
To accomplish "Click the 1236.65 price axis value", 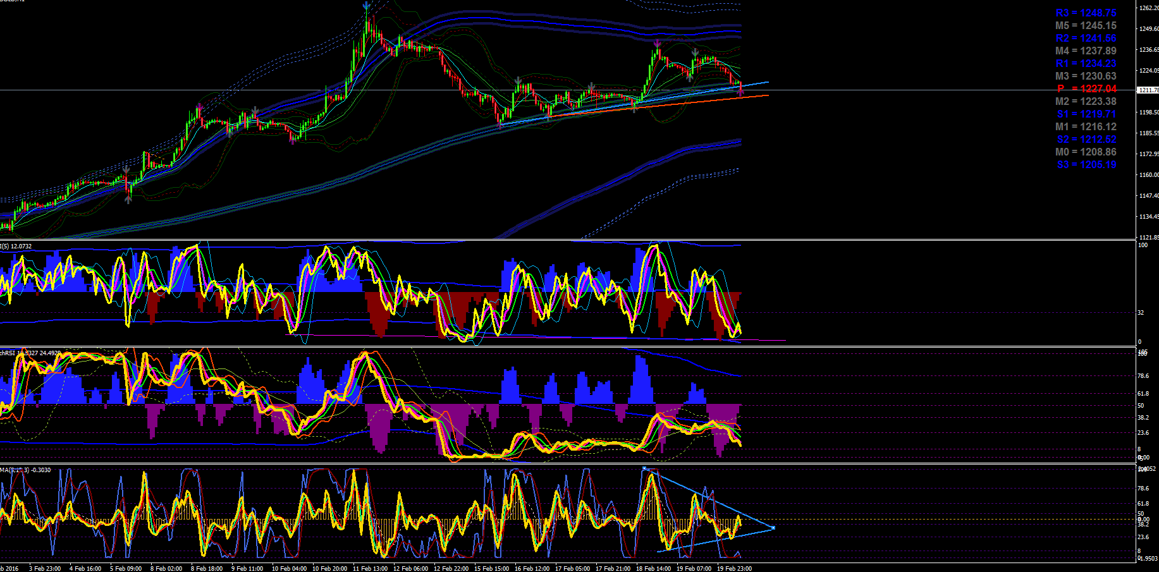I will (x=1149, y=50).
